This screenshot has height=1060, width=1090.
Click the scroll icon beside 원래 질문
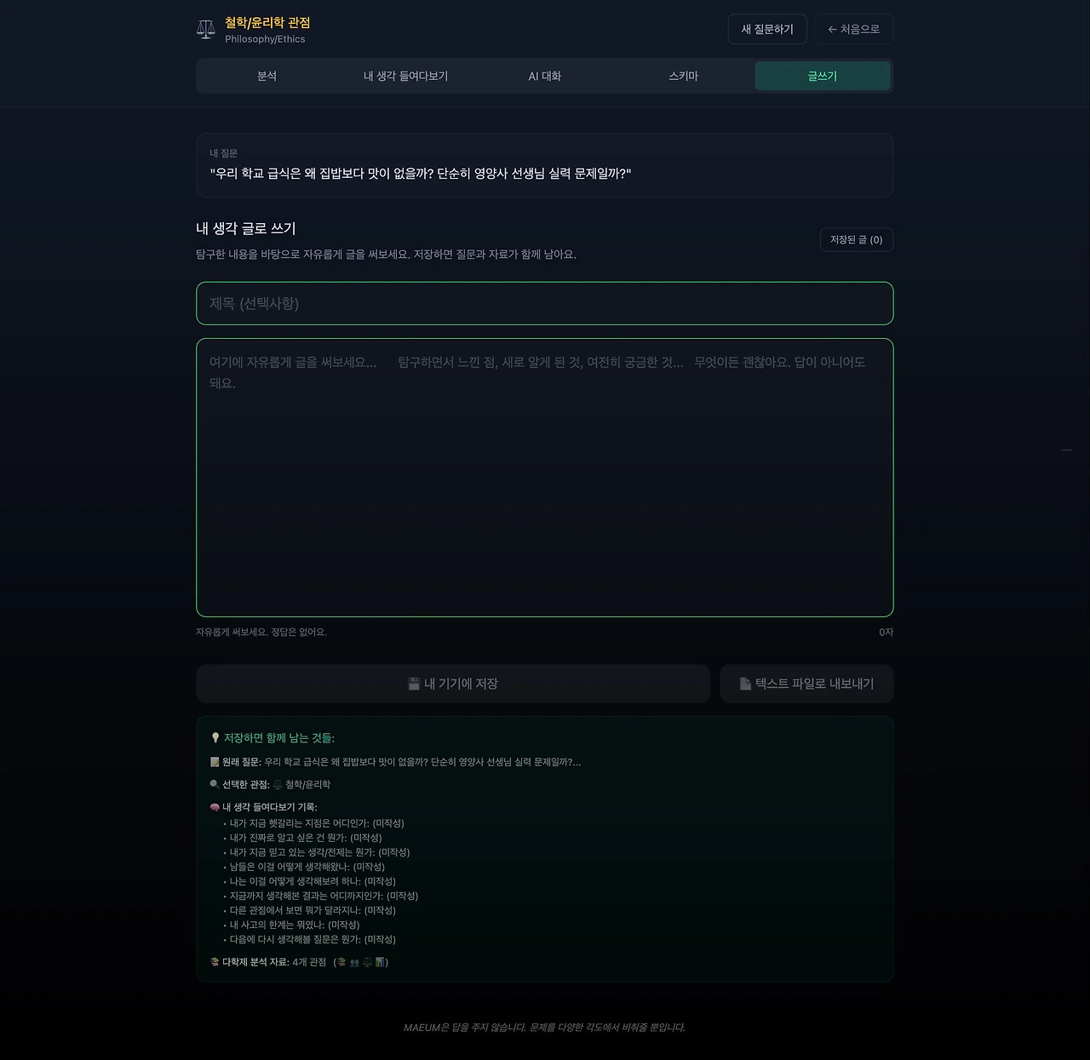click(x=215, y=762)
